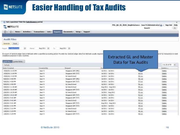Click the info icon beside 'Got a question?'
The image size is (180, 135).
tap(4, 22)
